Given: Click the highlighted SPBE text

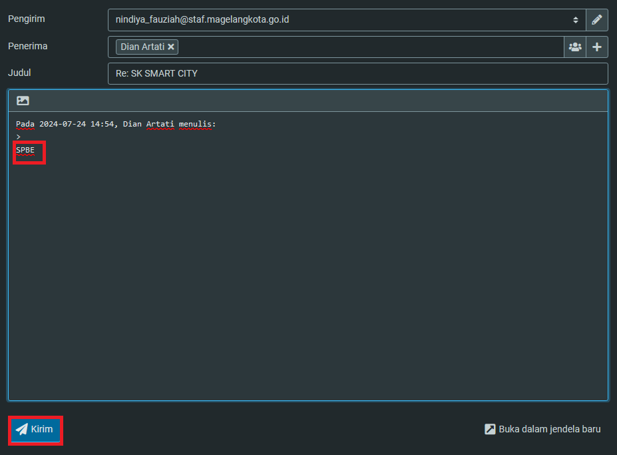Looking at the screenshot, I should [x=25, y=150].
